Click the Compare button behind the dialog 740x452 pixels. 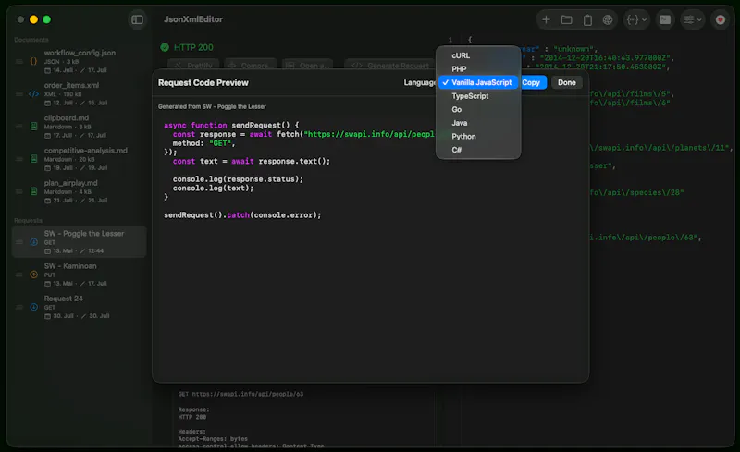(251, 65)
